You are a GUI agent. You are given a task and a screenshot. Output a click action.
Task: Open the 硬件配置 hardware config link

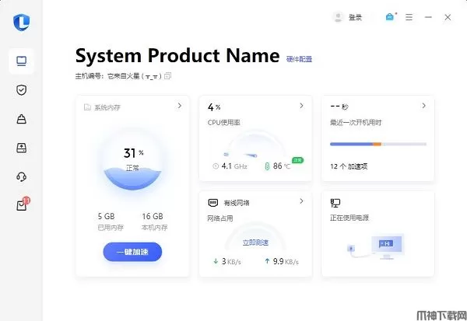click(299, 59)
